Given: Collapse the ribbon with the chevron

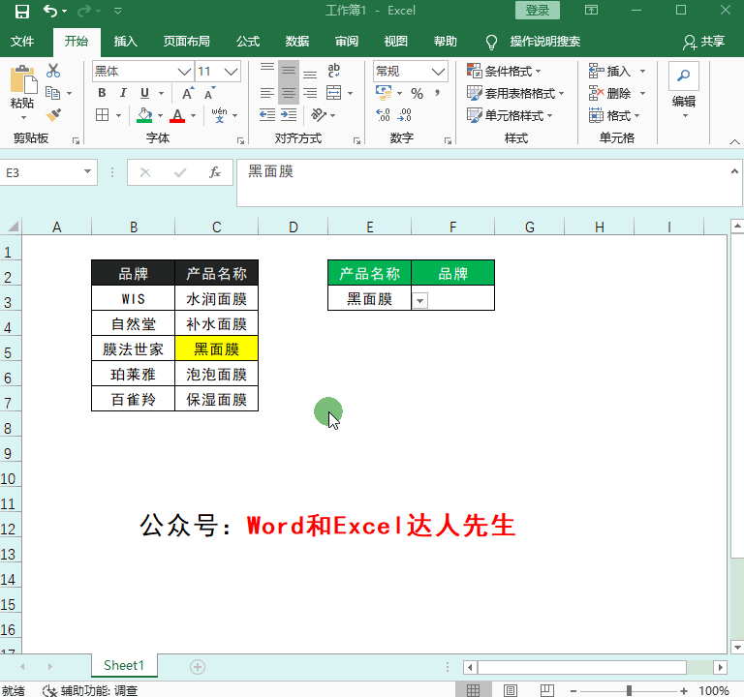Looking at the screenshot, I should (x=734, y=141).
